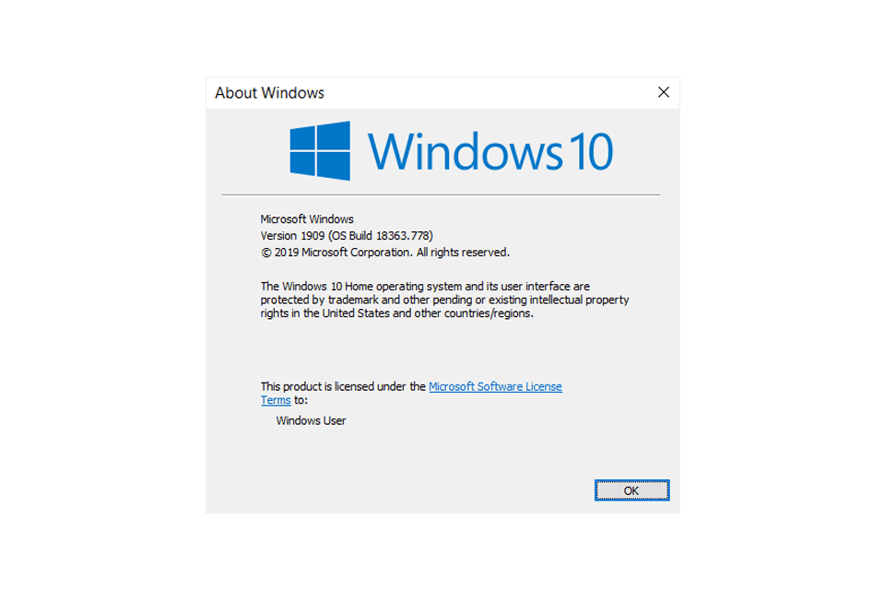Click the to: text after Terms
The width and height of the screenshot is (885, 590).
point(301,400)
